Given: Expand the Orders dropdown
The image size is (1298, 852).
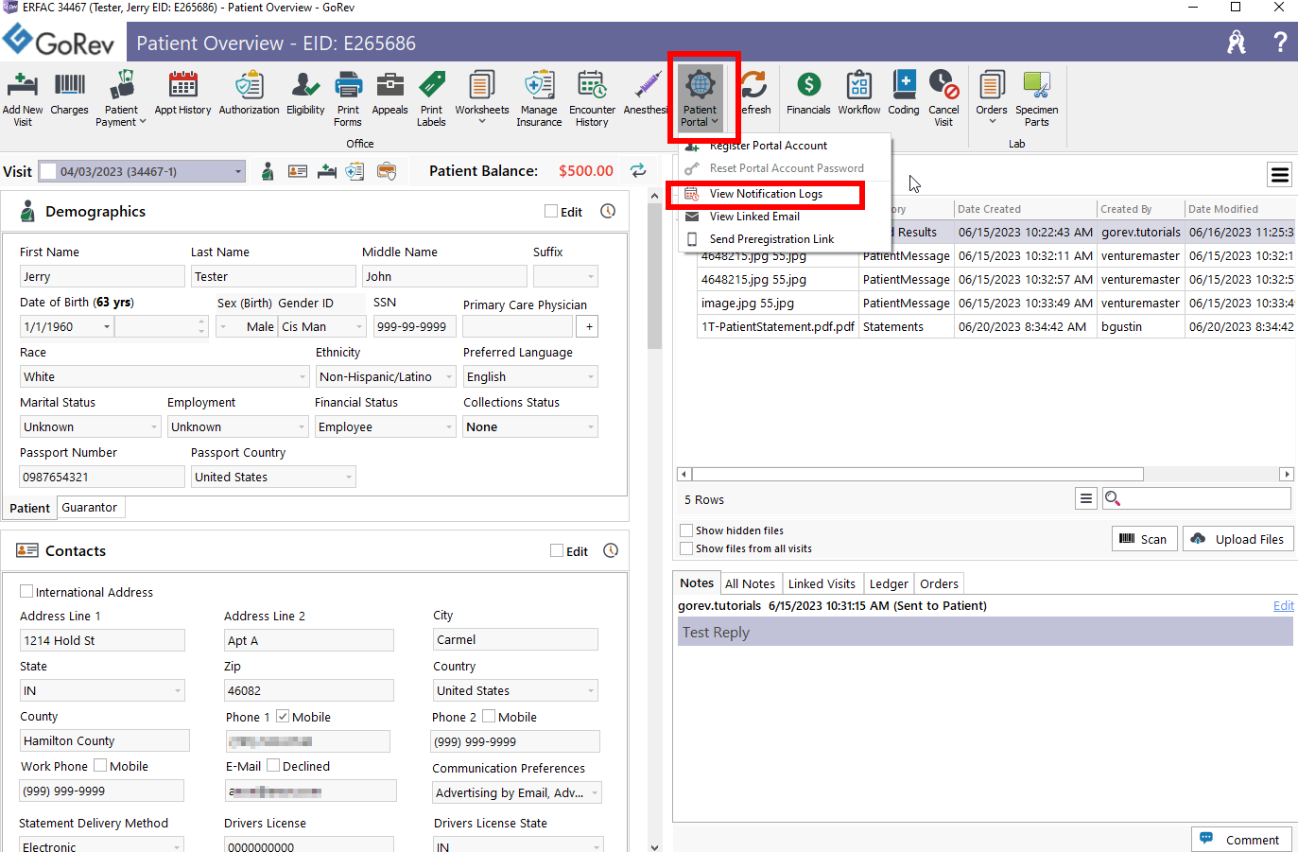Looking at the screenshot, I should click(x=992, y=122).
